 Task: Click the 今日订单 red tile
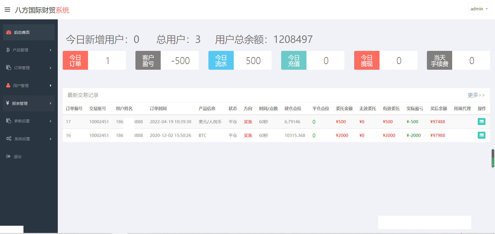click(x=75, y=60)
